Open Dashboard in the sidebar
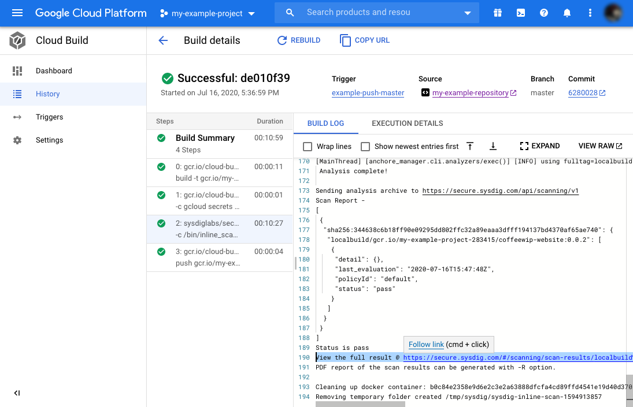 coord(73,71)
